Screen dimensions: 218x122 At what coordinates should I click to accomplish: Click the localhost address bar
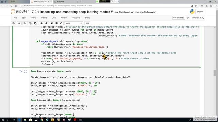105,6
